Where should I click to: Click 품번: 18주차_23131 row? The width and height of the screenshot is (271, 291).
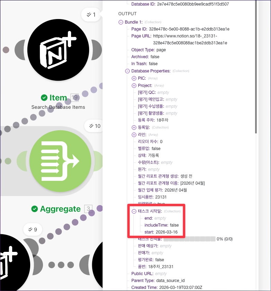pos(156,267)
